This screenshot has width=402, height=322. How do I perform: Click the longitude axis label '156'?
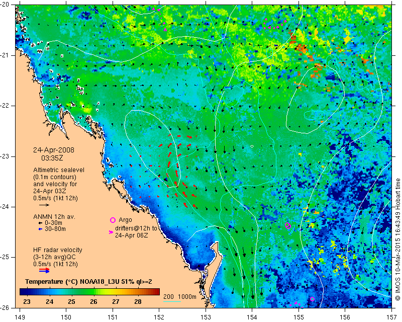[345, 317]
